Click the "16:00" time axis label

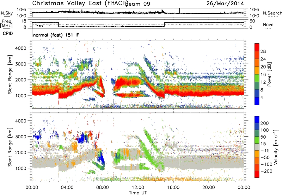[173, 188]
